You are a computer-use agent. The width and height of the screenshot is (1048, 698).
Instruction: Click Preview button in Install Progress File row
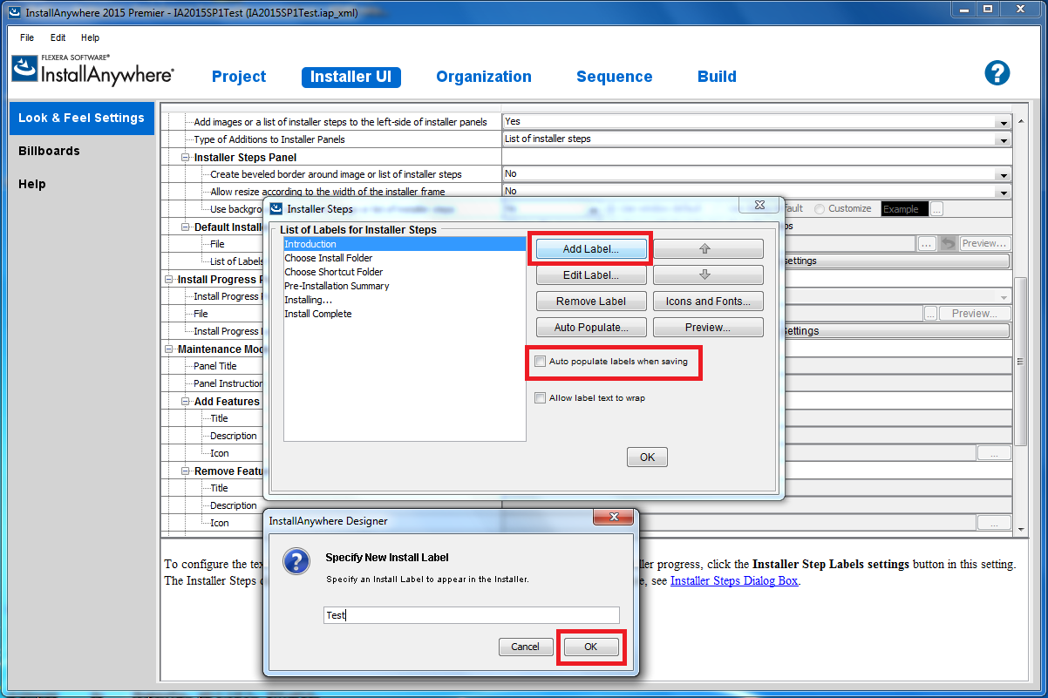point(974,314)
